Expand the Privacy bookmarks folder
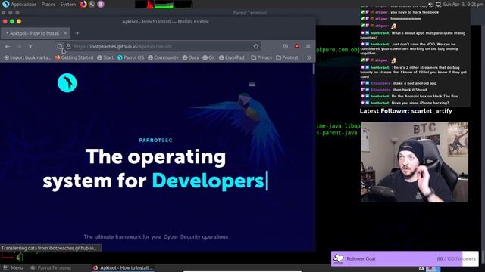485x272 pixels. click(x=261, y=57)
